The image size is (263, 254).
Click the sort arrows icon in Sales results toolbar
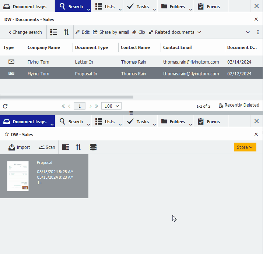point(66,32)
